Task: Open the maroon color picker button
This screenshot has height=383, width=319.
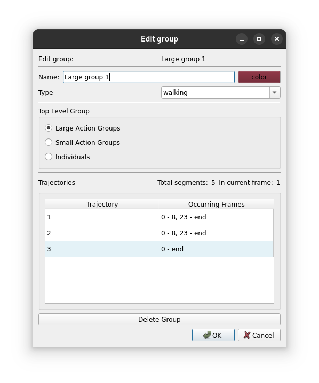Action: [259, 77]
